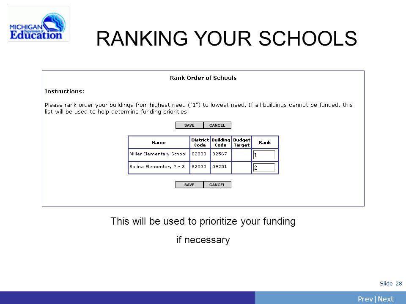Click the Rank column header
This screenshot has width=406, height=304.
click(x=265, y=142)
